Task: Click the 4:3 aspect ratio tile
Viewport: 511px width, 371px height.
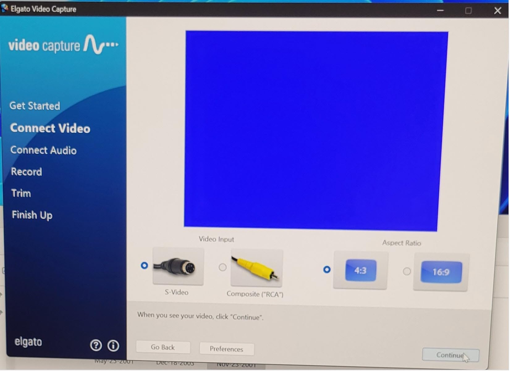Action: [x=360, y=271]
